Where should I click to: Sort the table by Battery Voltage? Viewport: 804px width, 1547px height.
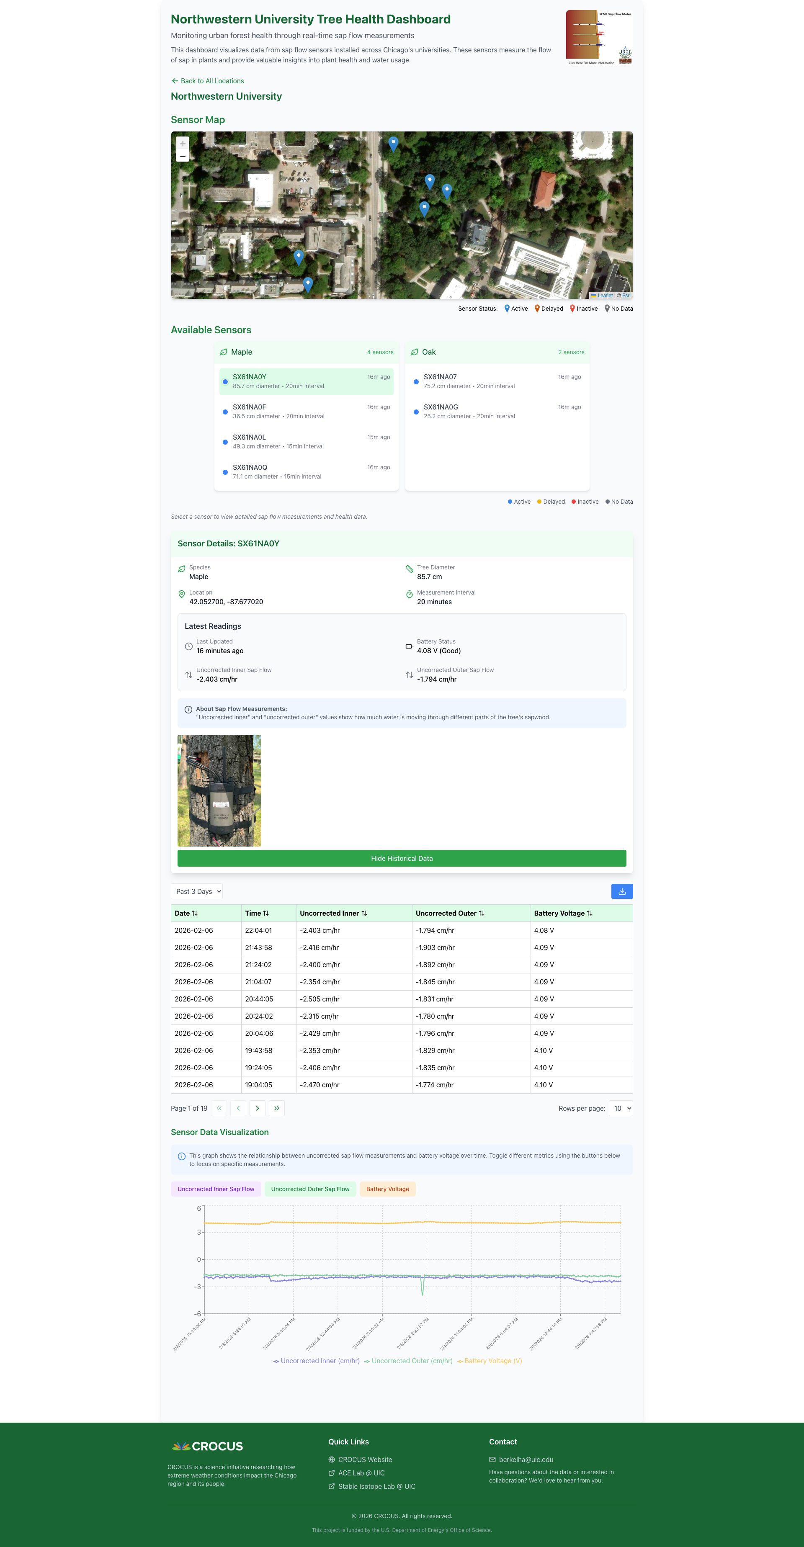tap(563, 913)
